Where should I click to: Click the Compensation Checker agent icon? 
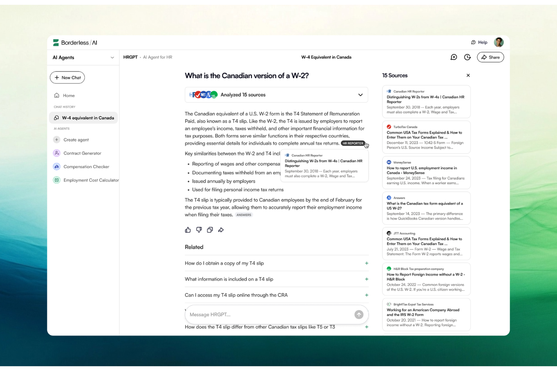pyautogui.click(x=56, y=167)
